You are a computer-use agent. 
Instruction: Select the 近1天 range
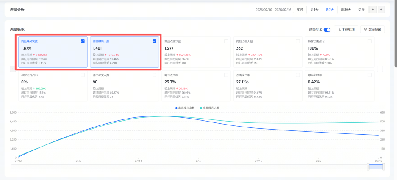tap(314, 10)
